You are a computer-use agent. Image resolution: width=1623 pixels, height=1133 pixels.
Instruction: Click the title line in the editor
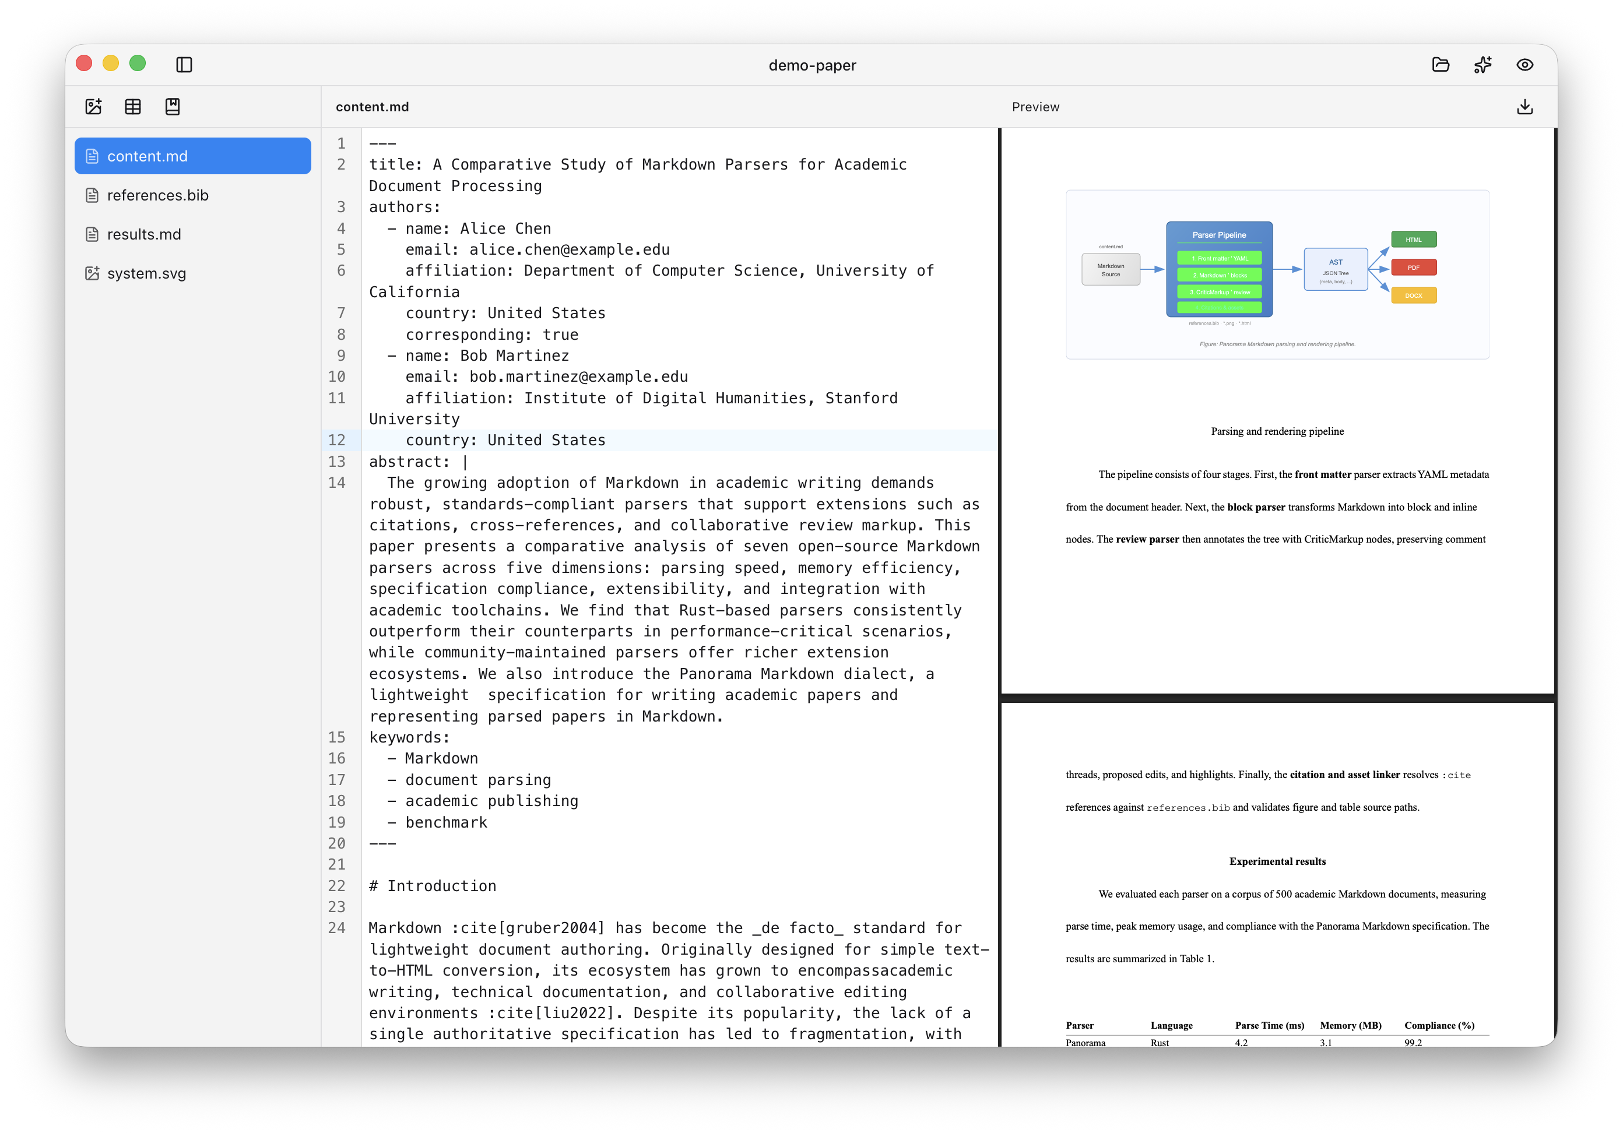638,175
